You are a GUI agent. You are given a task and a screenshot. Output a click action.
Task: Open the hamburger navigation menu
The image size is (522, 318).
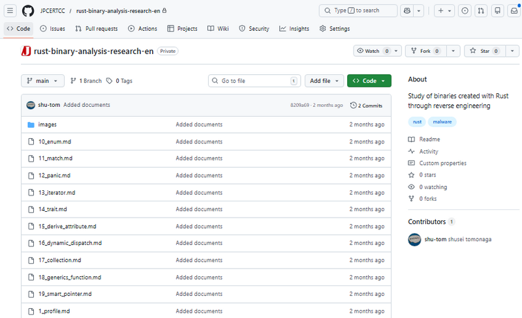pos(10,11)
